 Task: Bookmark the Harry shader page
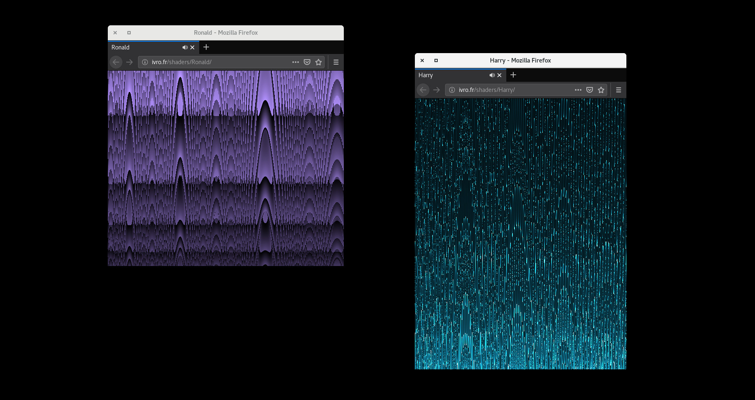click(601, 90)
